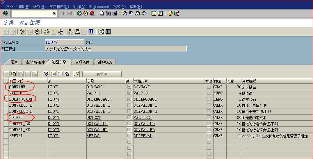Switch to the 维护状态 tab
Image resolution: width=313 pixels, height=159 pixels.
coord(105,62)
